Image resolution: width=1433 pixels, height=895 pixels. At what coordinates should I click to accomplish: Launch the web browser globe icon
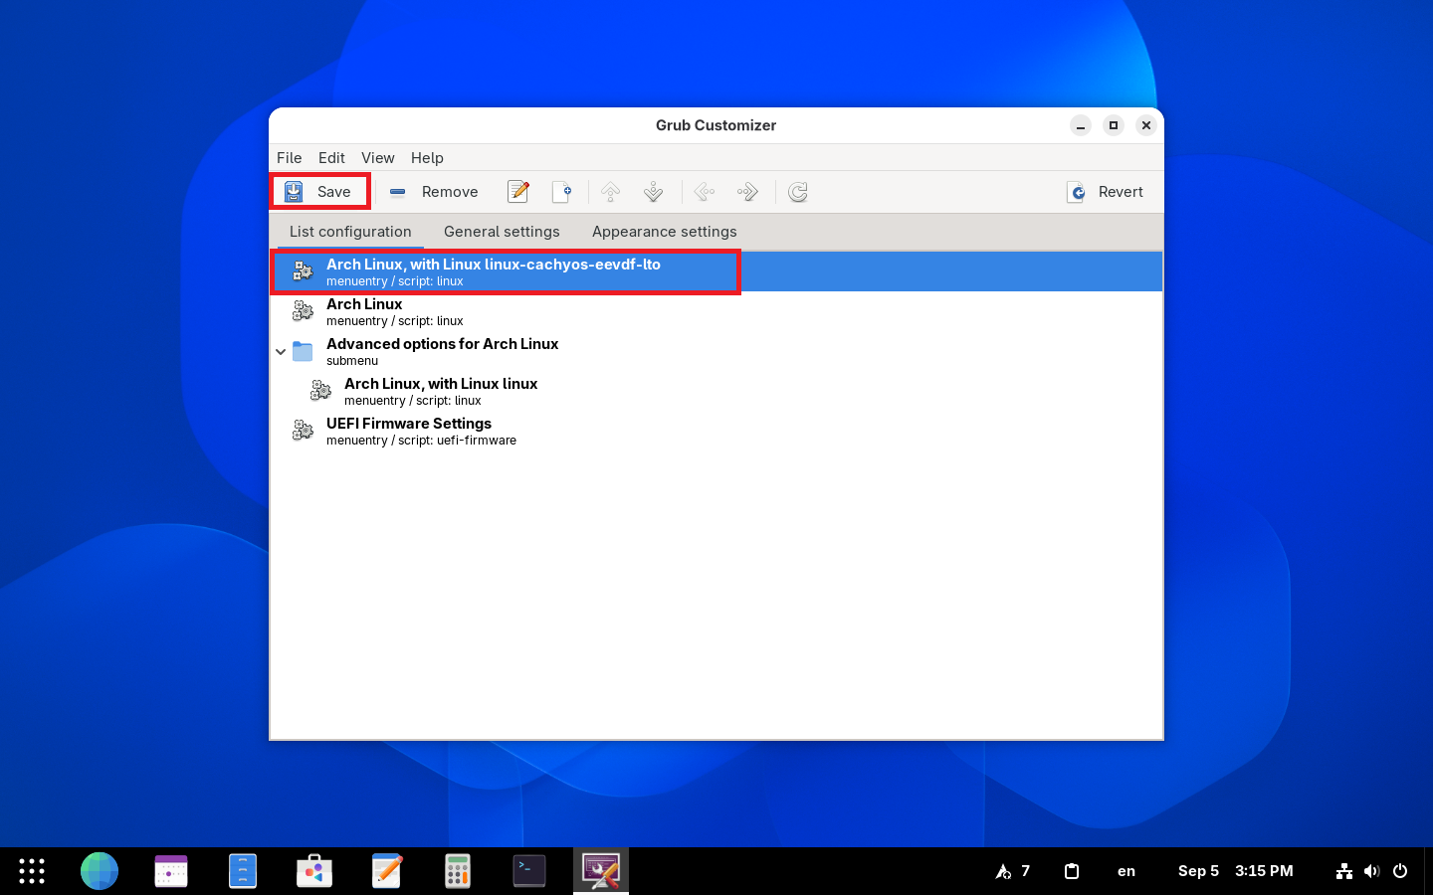100,871
